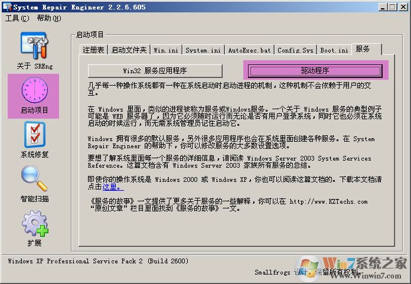Click the System Repair Engineer title bar icon
This screenshot has height=284, width=411.
tap(7, 7)
